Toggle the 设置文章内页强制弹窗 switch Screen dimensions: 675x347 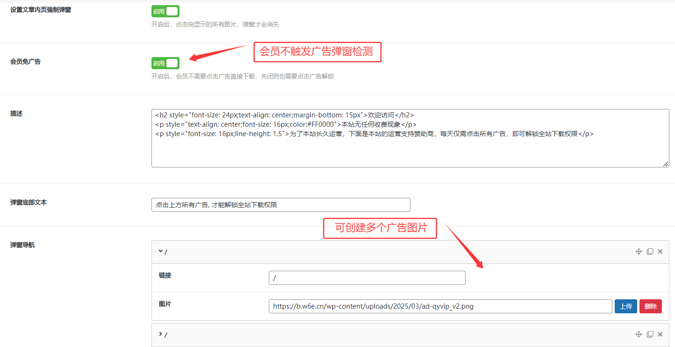tap(165, 12)
